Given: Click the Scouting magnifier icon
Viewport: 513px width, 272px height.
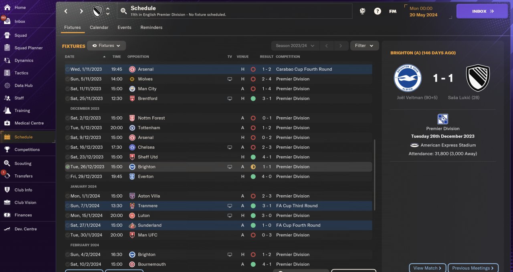Looking at the screenshot, I should 7,163.
